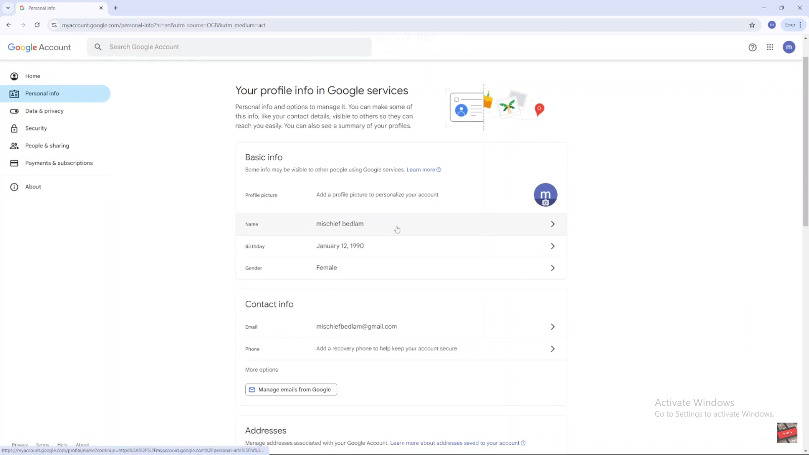Click the Payments credit card icon
Image resolution: width=809 pixels, height=455 pixels.
click(x=14, y=163)
